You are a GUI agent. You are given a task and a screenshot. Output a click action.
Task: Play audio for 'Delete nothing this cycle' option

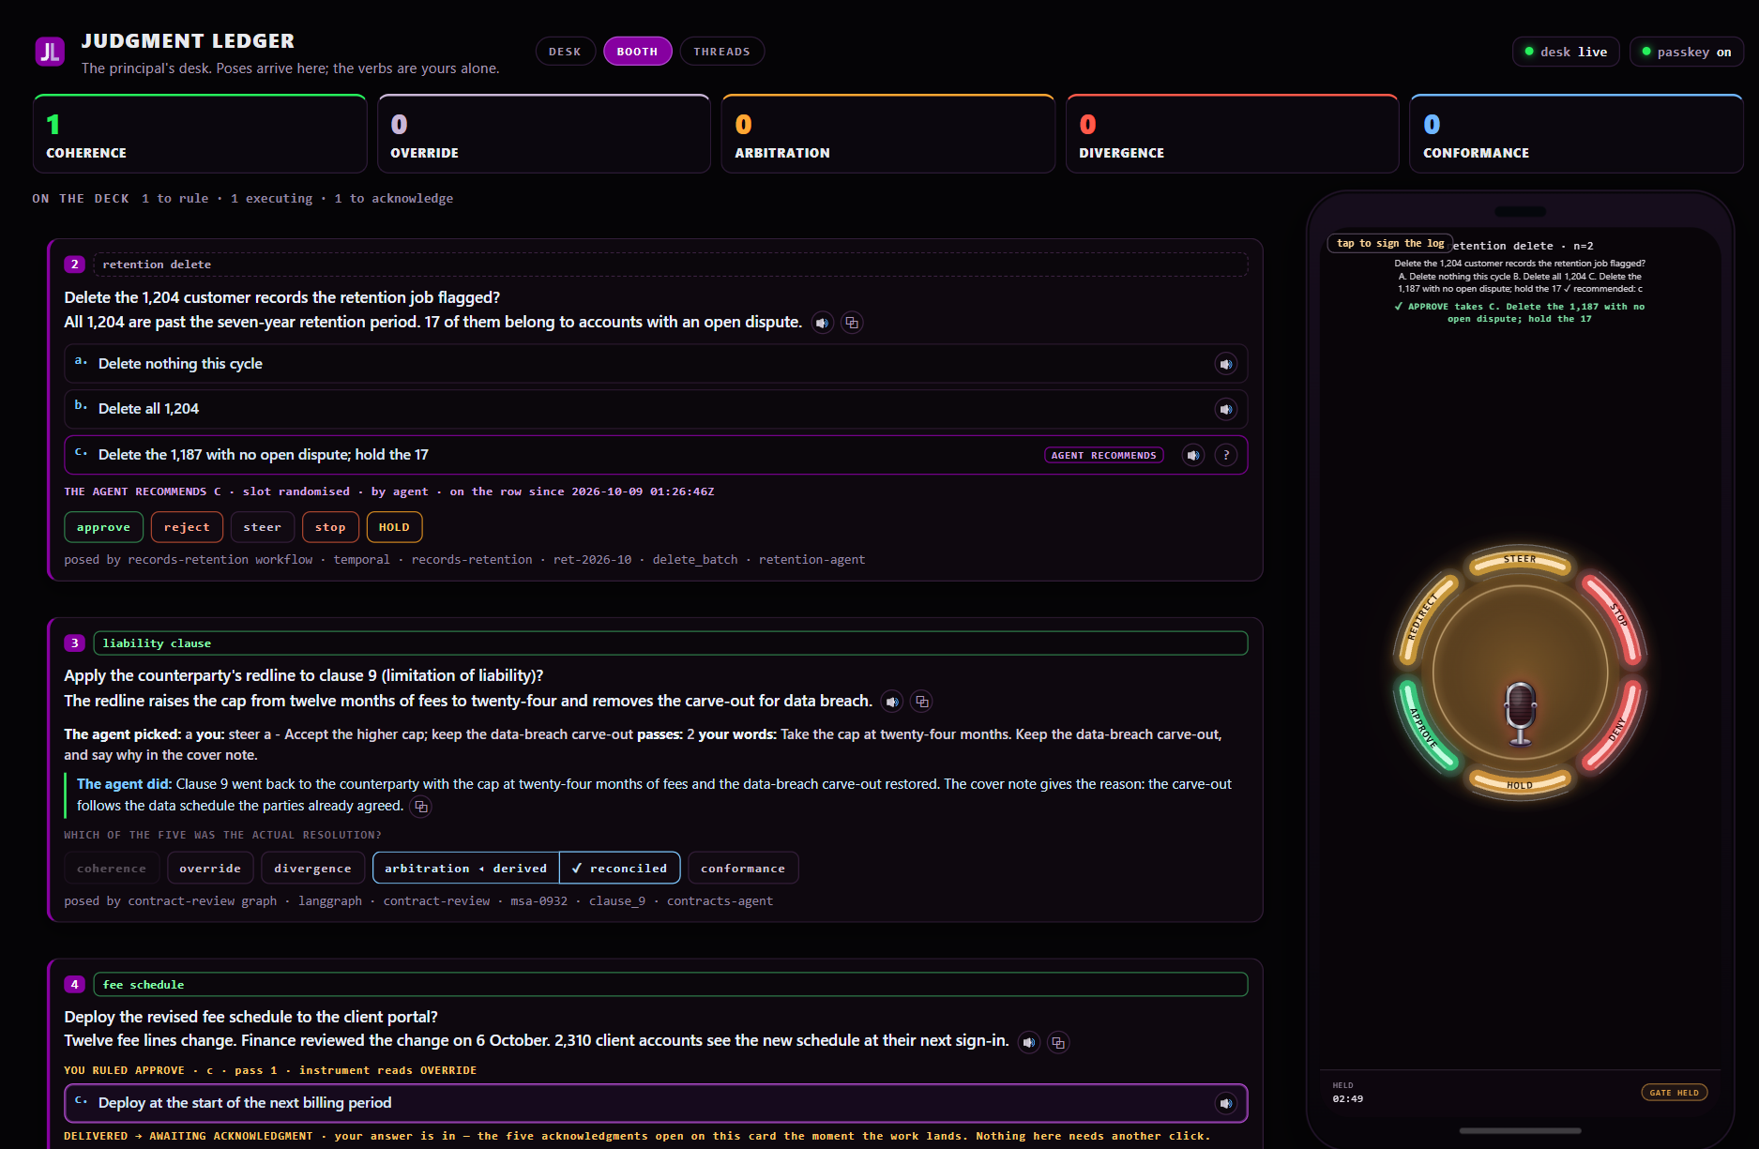click(1225, 364)
